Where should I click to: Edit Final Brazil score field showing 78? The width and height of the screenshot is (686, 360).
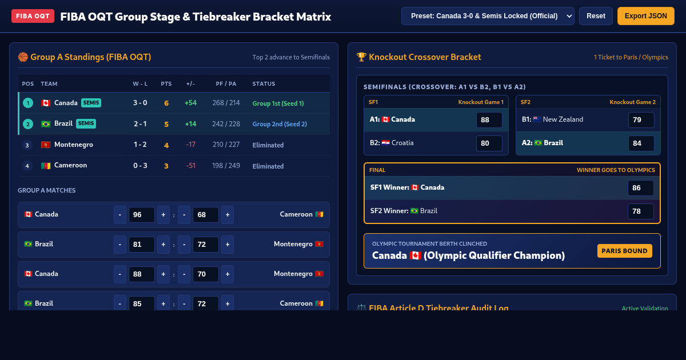point(641,211)
